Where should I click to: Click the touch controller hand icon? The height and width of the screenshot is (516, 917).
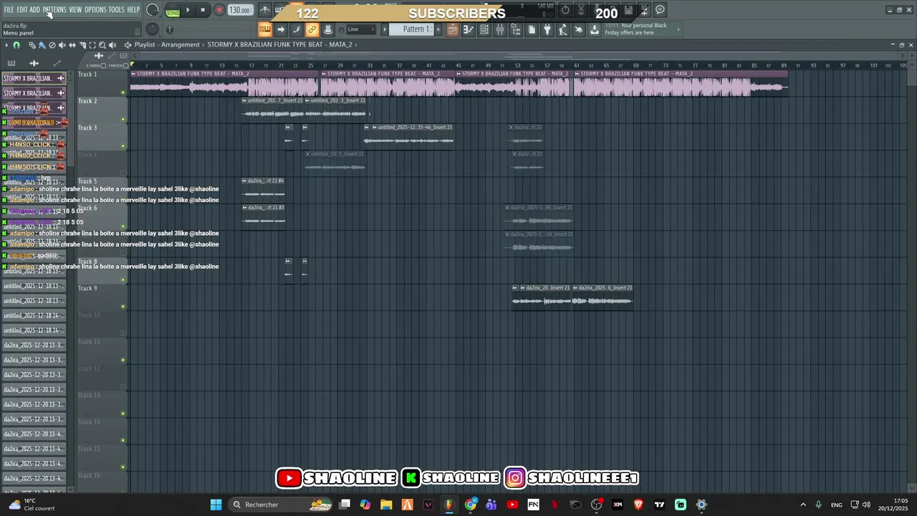(x=579, y=29)
